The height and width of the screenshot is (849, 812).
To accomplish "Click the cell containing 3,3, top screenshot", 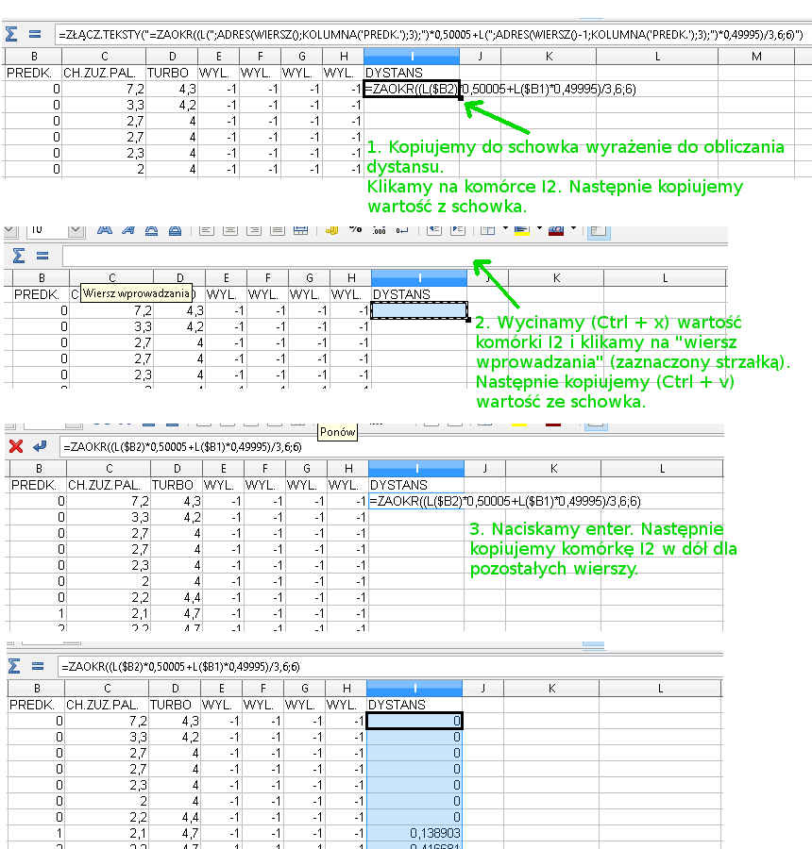I will [104, 105].
